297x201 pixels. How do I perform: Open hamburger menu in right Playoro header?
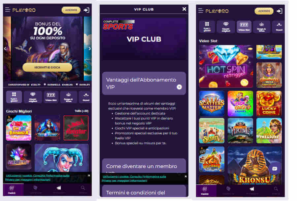pyautogui.click(x=201, y=11)
